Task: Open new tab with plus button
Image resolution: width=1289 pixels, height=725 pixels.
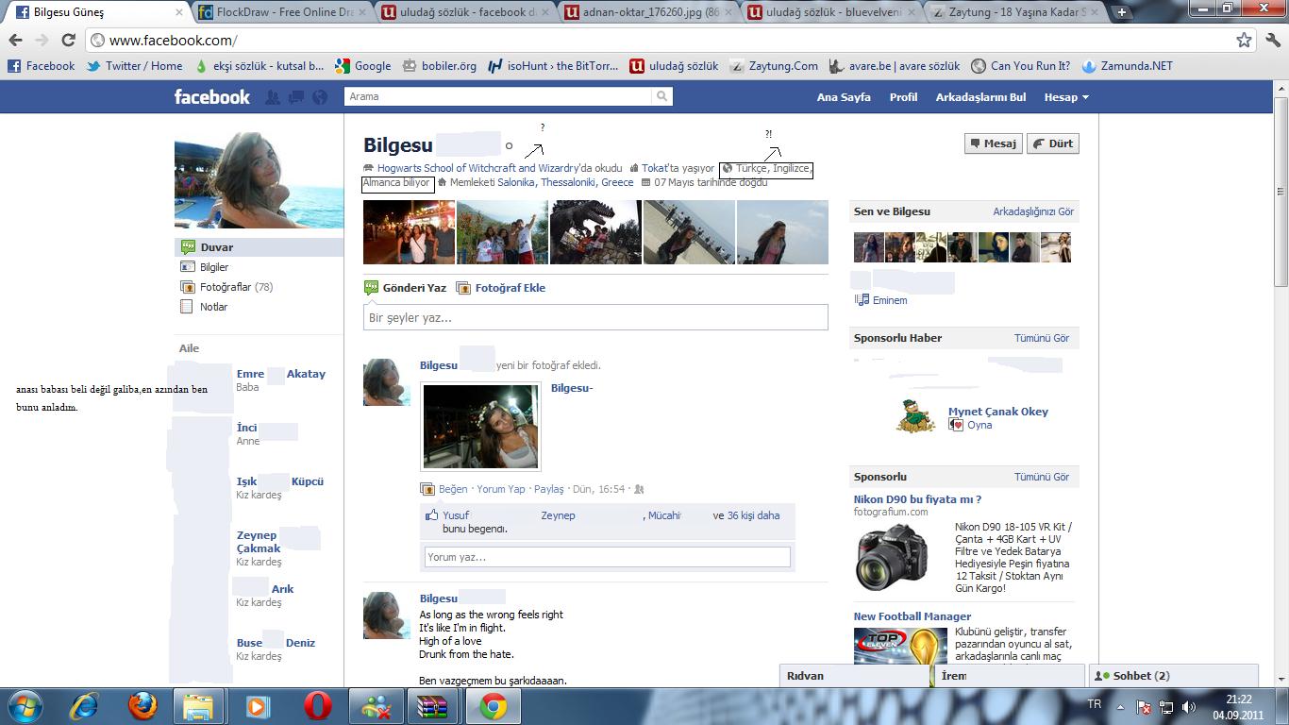Action: click(1121, 12)
